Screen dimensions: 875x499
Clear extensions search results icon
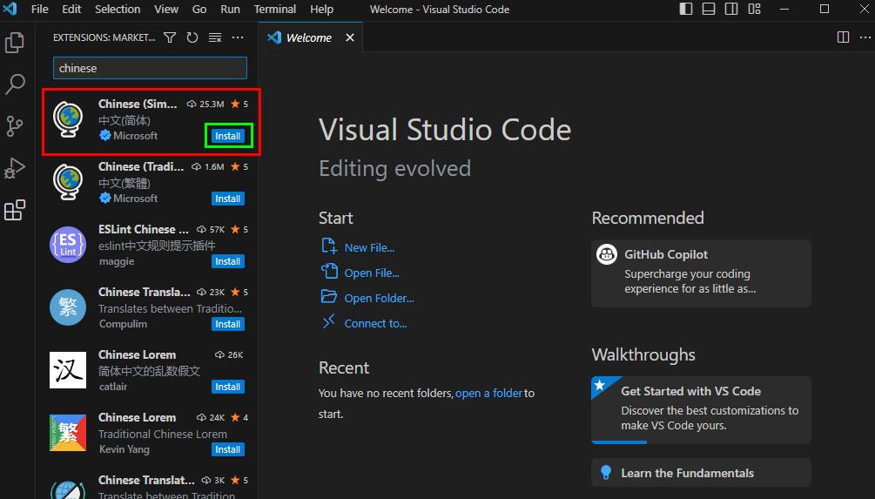coord(215,37)
